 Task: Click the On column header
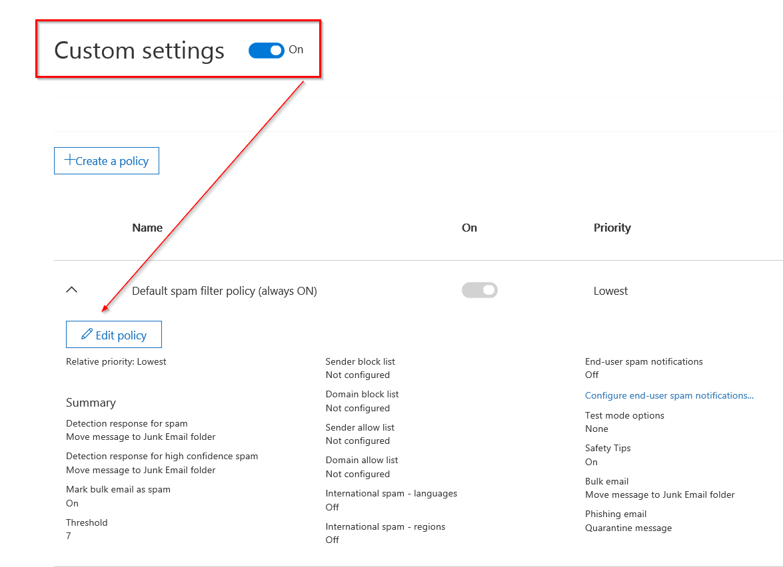pos(469,228)
